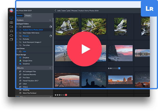
Task: Open the cloud icon in the left sidebar
Action: pos(11,35)
